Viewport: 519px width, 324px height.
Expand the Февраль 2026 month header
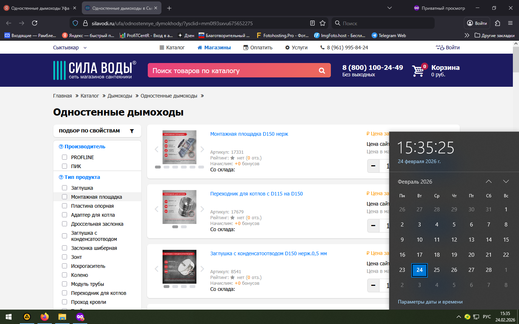(415, 182)
